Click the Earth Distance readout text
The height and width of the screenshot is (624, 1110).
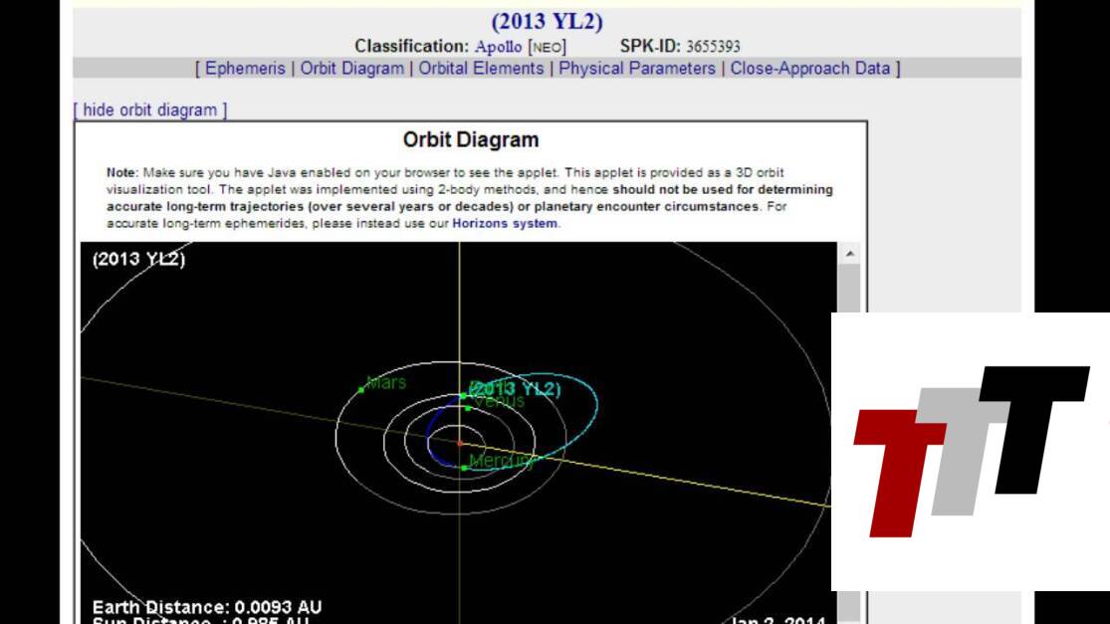(207, 607)
